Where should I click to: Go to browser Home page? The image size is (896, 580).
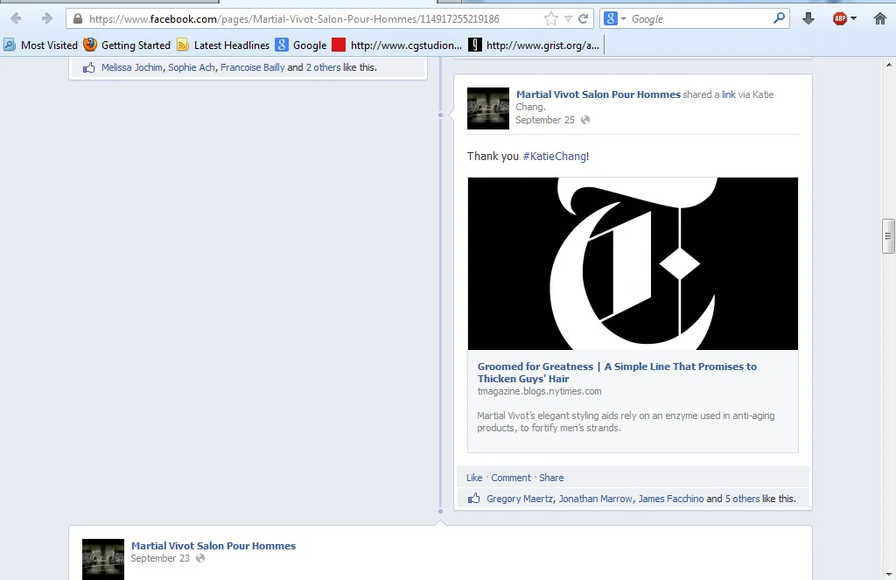(x=880, y=19)
